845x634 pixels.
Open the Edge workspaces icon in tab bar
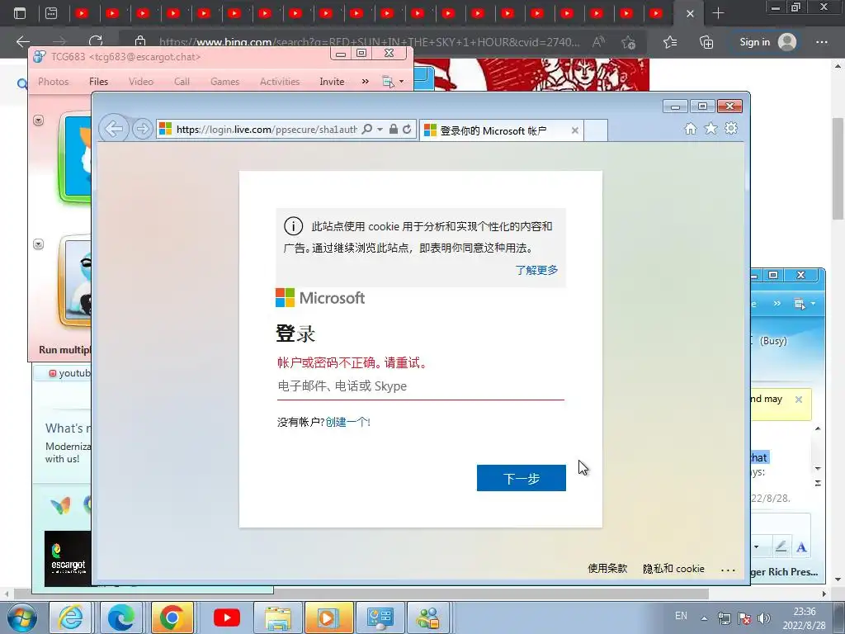[51, 13]
